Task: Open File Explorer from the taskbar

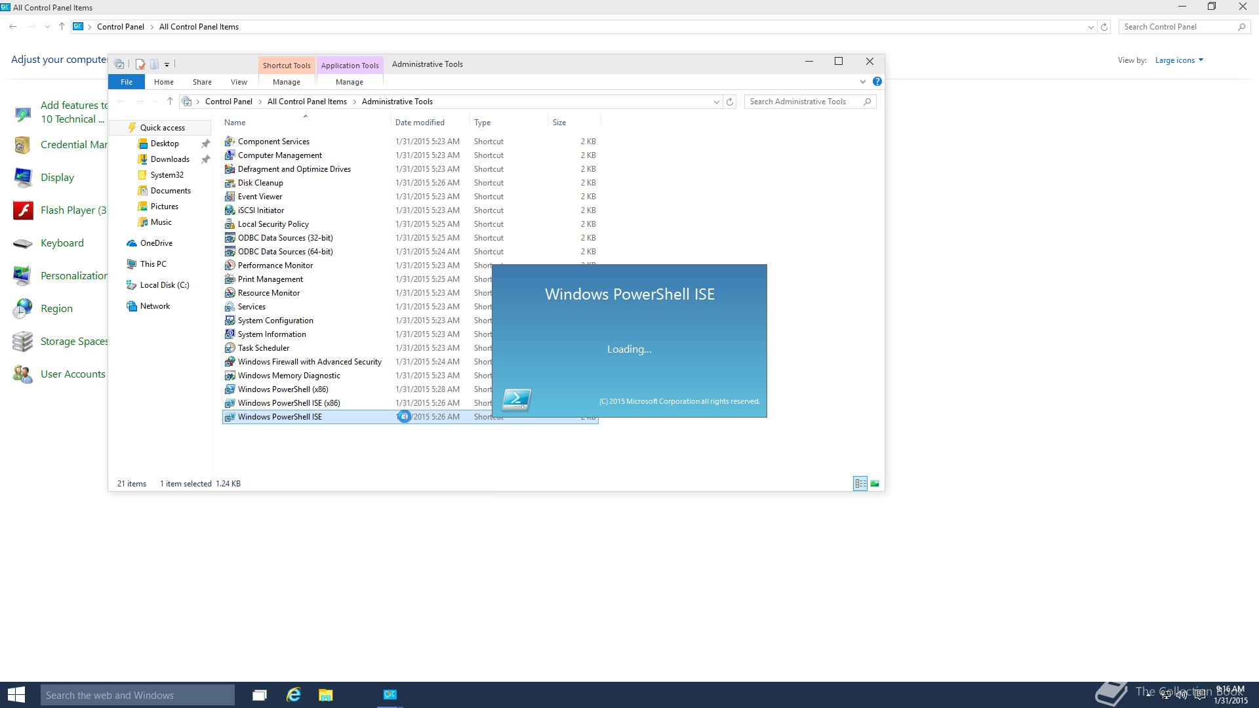Action: (x=326, y=695)
